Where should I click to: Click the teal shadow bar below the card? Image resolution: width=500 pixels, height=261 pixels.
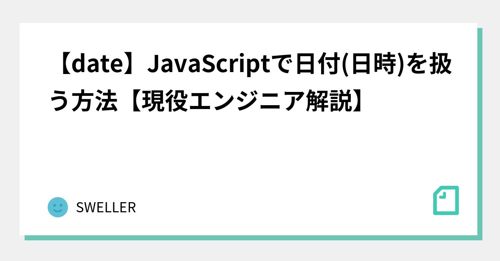point(253,238)
